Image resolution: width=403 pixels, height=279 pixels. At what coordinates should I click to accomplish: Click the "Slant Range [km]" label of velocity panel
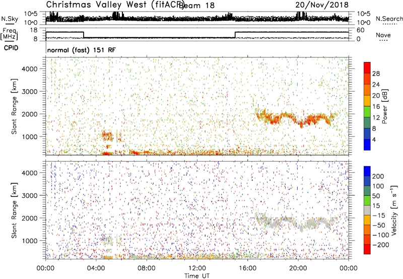pyautogui.click(x=14, y=210)
